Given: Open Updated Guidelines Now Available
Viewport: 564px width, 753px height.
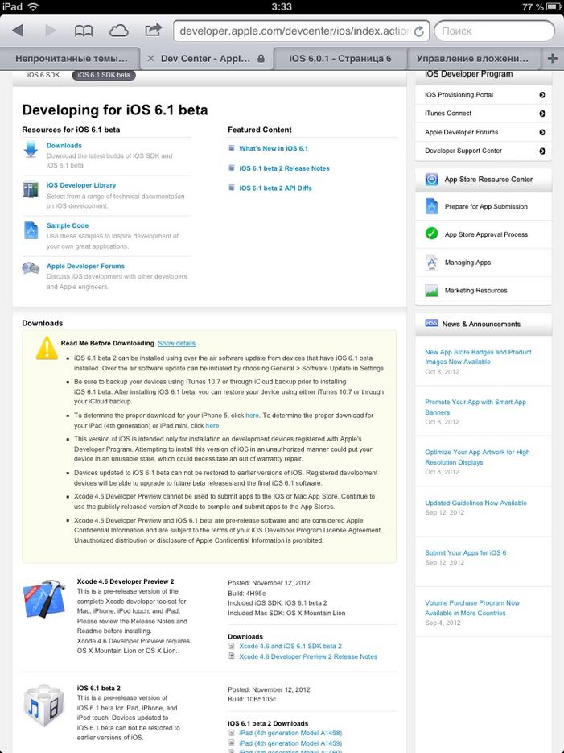Looking at the screenshot, I should [475, 503].
